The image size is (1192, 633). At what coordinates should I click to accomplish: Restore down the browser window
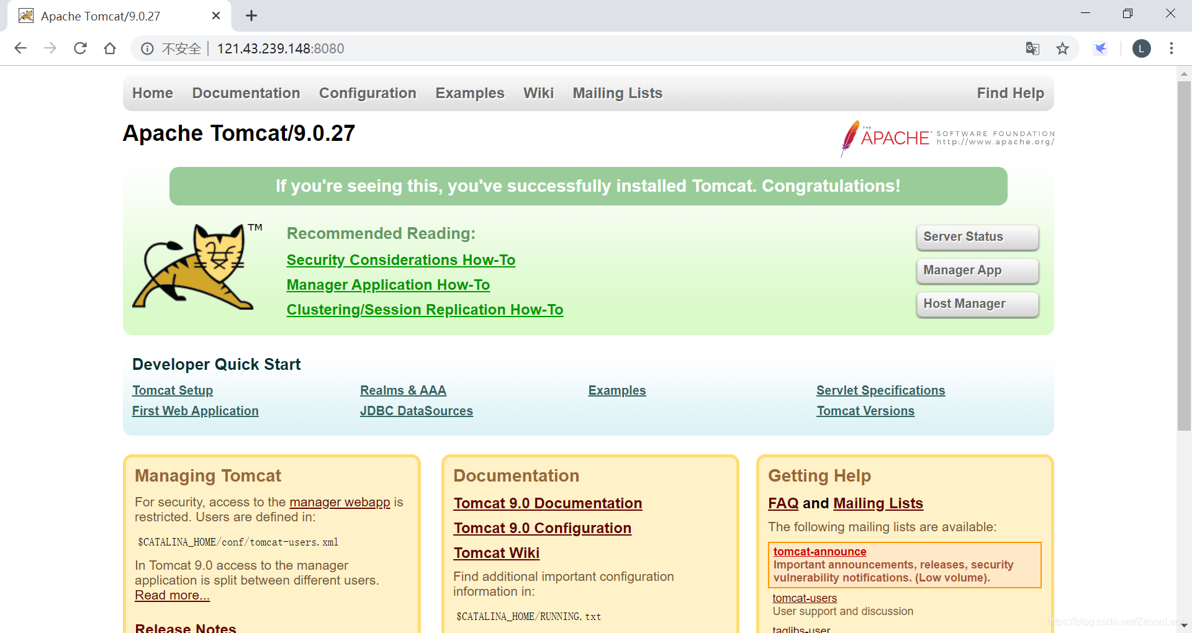click(1127, 14)
